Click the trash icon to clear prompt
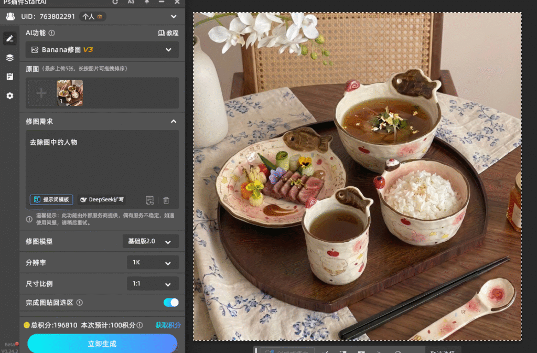The height and width of the screenshot is (353, 537). pyautogui.click(x=166, y=200)
